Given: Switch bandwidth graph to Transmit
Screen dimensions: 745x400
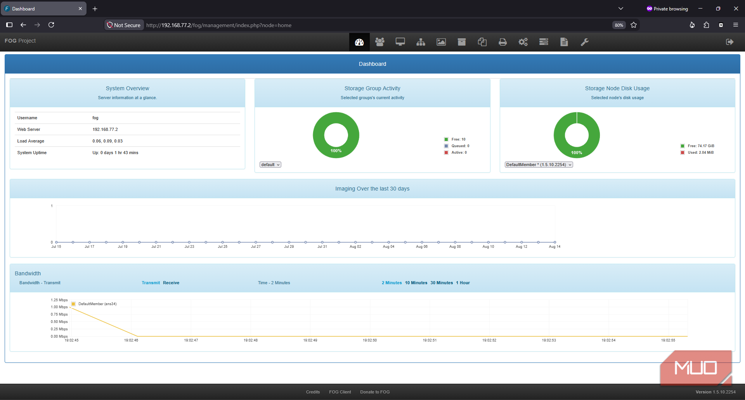Looking at the screenshot, I should point(151,283).
